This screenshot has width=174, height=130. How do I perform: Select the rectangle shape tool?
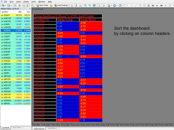153,5
